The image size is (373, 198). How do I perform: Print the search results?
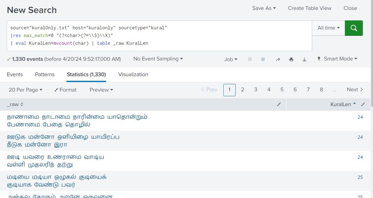(291, 59)
